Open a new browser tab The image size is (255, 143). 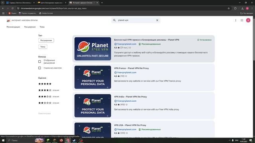(x=102, y=3)
